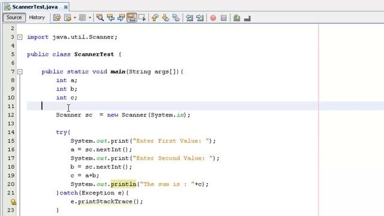
Task: Go to Find Previous Occurrence icon
Action: click(x=110, y=17)
